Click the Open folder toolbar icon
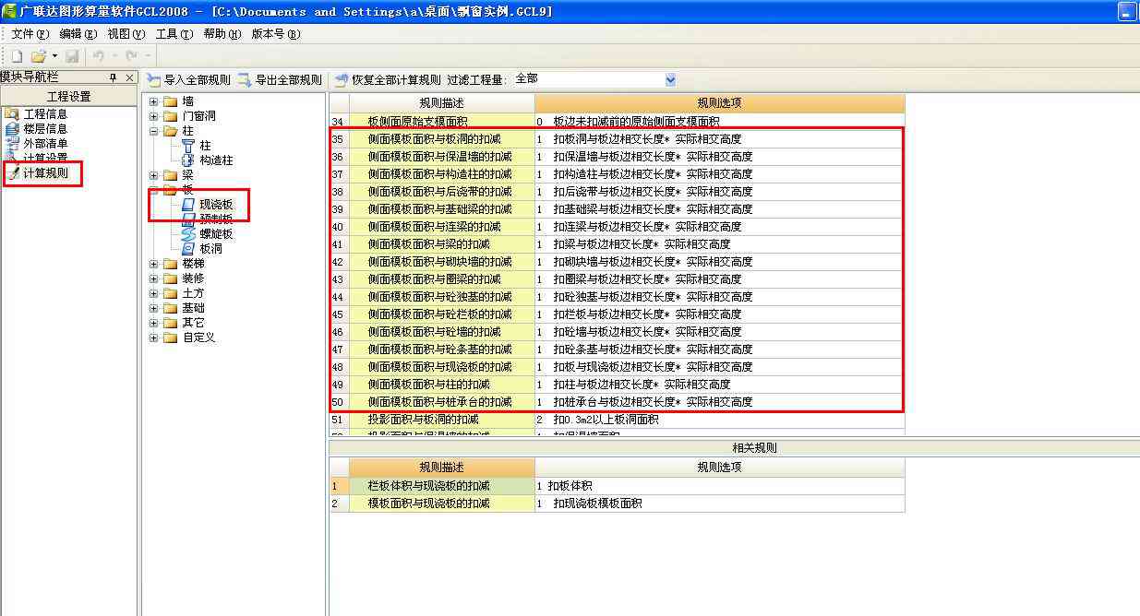The width and height of the screenshot is (1140, 616). click(x=38, y=56)
